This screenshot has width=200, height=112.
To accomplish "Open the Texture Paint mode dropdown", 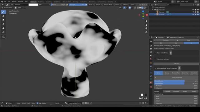I will click(7, 7).
